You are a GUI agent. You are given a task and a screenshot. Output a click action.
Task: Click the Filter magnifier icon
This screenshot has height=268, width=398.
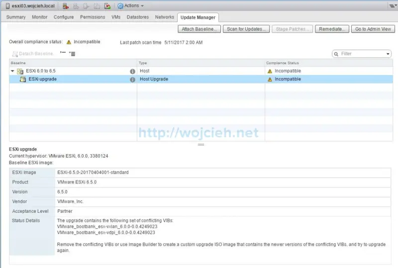click(x=336, y=54)
